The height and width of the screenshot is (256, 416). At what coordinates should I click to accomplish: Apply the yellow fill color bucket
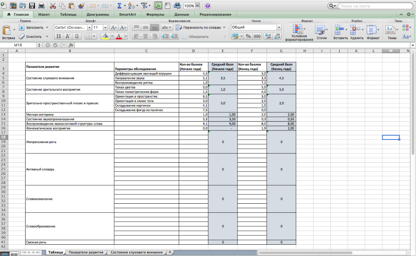tap(105, 37)
